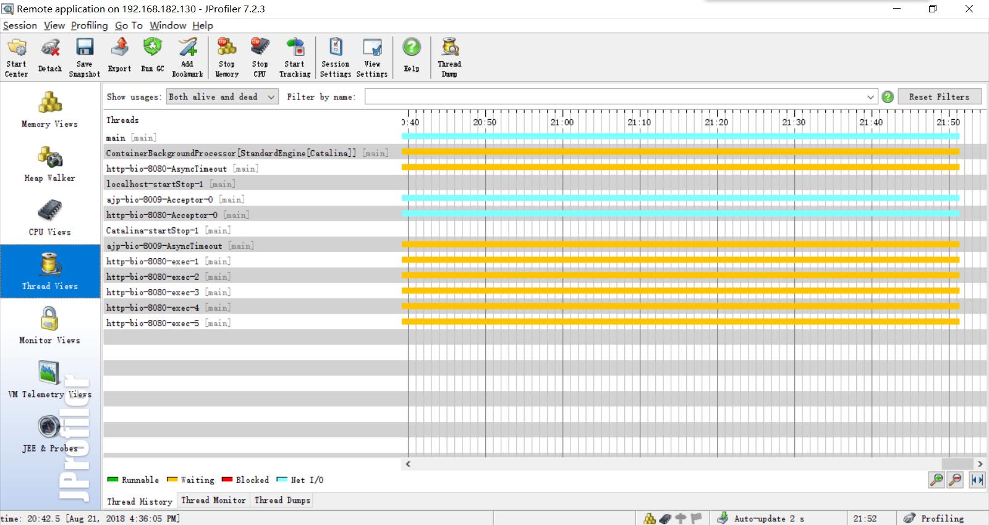Click the timeline scrollbar left arrow
The height and width of the screenshot is (525, 989).
point(408,464)
